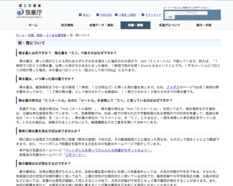This screenshot has width=233, height=186.
Task: Select the 知識・解説 navigation tab
Action: [136, 25]
